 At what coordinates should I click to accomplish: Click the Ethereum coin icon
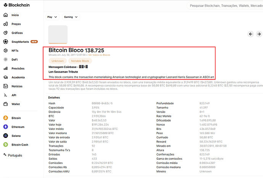(6, 127)
